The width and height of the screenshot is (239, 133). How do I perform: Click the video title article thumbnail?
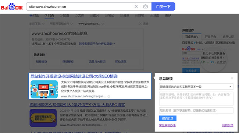[x=43, y=118]
